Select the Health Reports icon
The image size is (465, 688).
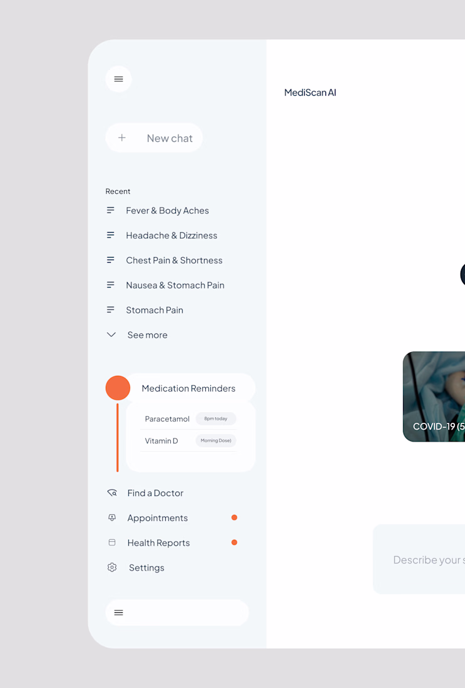tap(112, 543)
